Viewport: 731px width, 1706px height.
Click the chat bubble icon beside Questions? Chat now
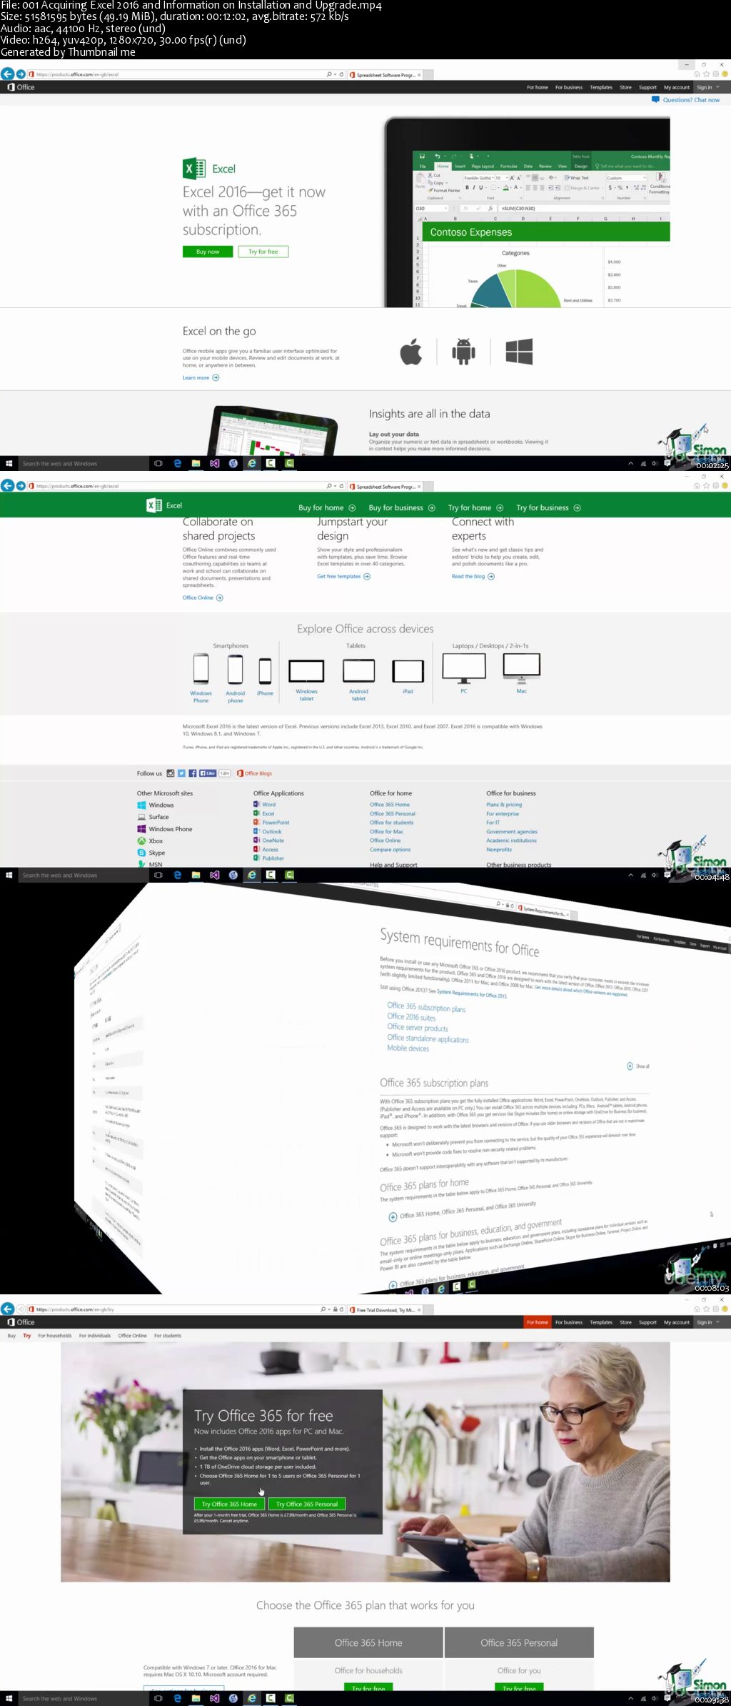tap(655, 99)
